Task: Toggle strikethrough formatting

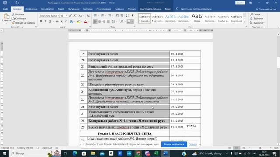Action: click(57, 21)
